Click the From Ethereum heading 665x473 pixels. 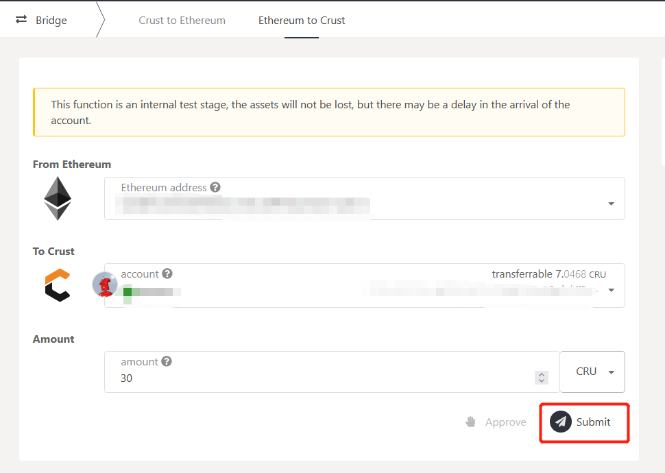[72, 164]
